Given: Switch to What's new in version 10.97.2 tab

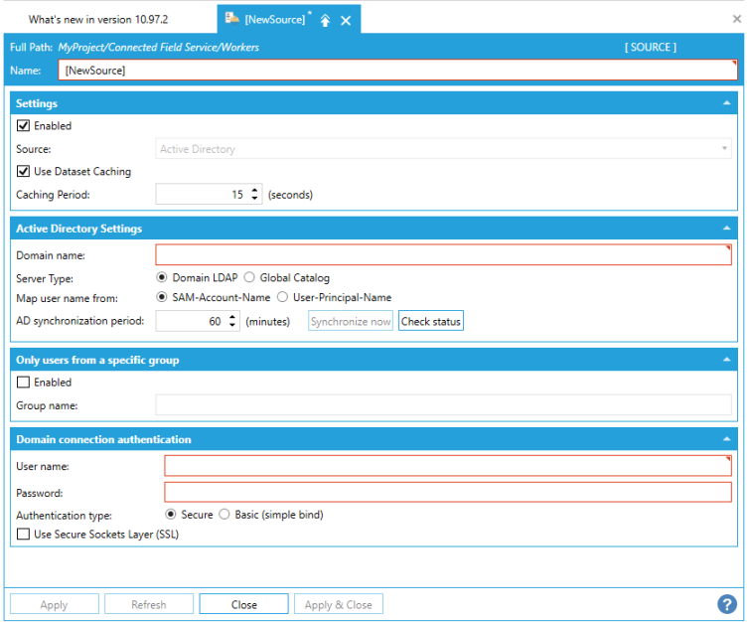Looking at the screenshot, I should (98, 20).
